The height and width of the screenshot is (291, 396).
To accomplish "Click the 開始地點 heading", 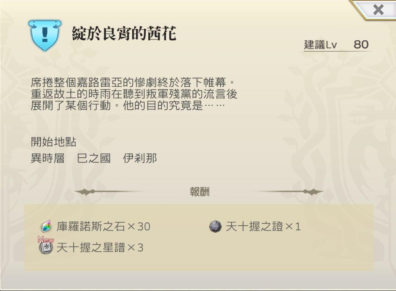I will pyautogui.click(x=54, y=142).
